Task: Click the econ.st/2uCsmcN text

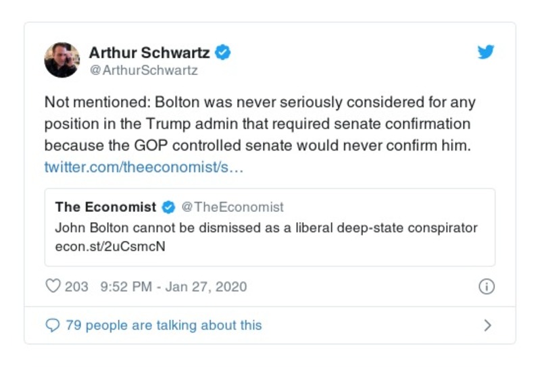Action: (x=110, y=246)
